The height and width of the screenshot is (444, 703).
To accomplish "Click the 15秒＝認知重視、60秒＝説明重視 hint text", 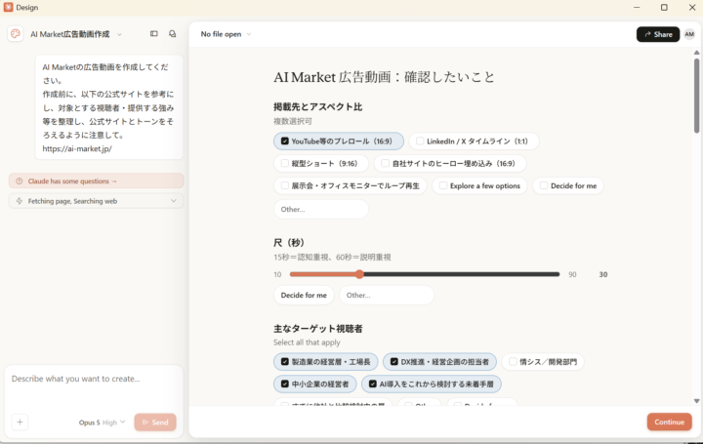I will pos(332,258).
